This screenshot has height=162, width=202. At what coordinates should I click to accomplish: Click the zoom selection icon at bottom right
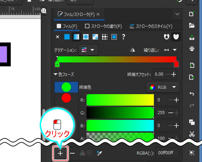click(192, 153)
